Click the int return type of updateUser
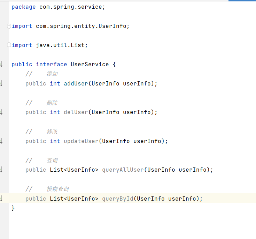The width and height of the screenshot is (256, 239). tap(55, 141)
